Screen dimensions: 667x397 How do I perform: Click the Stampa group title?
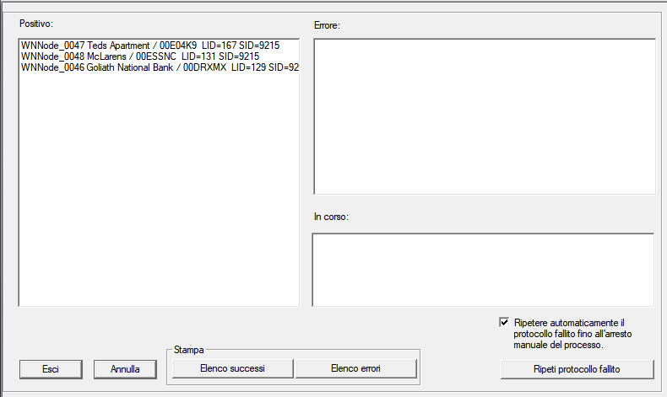188,348
